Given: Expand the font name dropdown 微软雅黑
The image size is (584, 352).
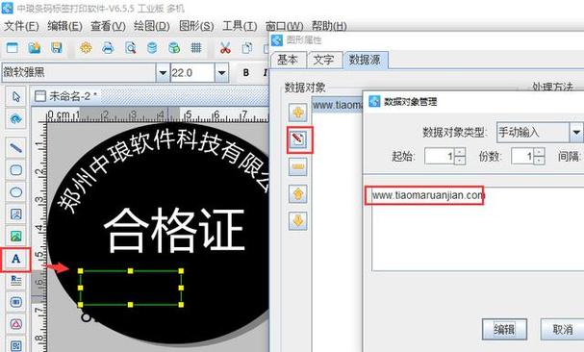Looking at the screenshot, I should pos(163,73).
